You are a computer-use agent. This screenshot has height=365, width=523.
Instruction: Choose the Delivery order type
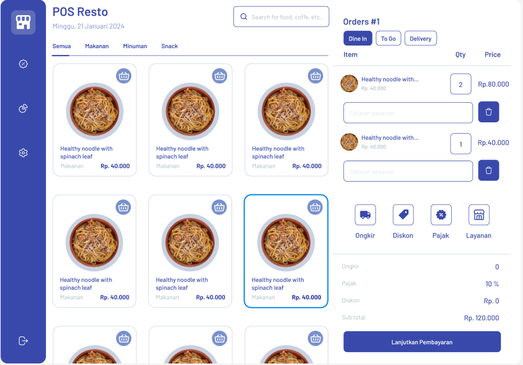tap(421, 39)
